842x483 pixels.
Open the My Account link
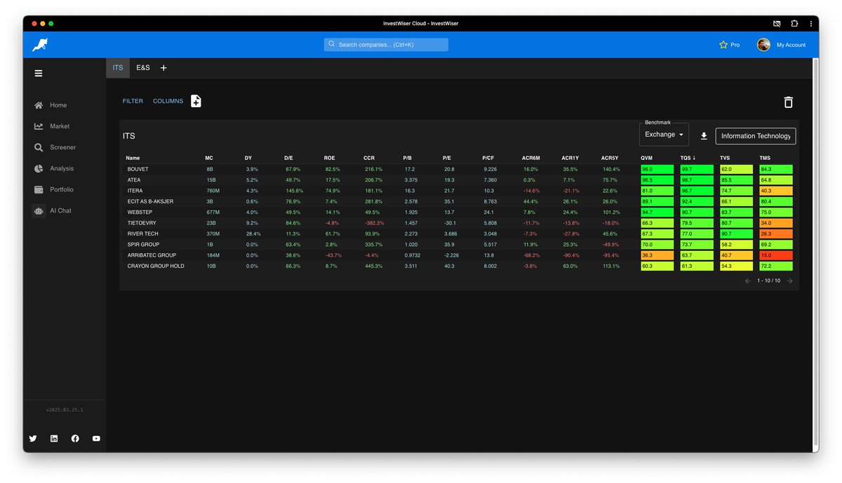(x=791, y=45)
